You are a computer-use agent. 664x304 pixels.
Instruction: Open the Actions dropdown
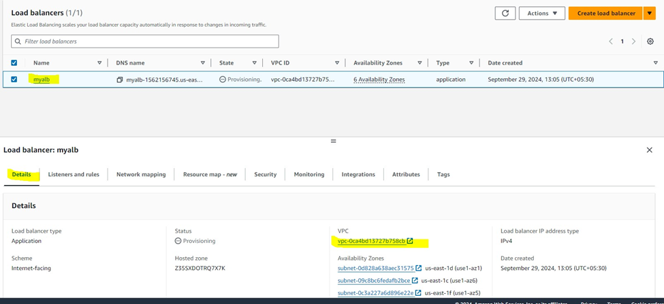[541, 13]
